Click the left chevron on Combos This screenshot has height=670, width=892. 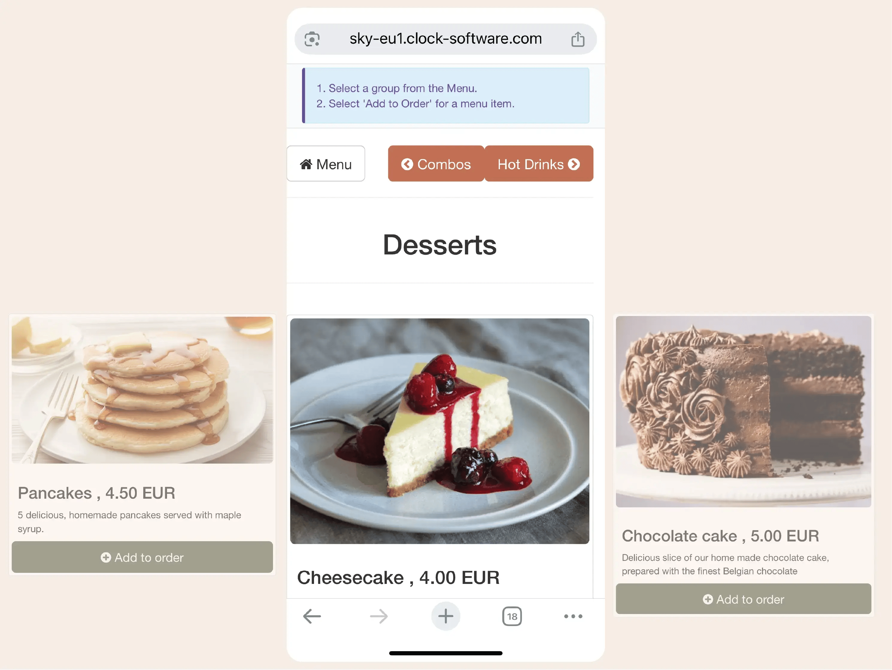click(x=407, y=164)
